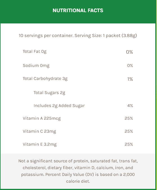Screen dimensions: 157x190
Task: Click the NUTRITIONAL FACTS header
Action: point(78,10)
